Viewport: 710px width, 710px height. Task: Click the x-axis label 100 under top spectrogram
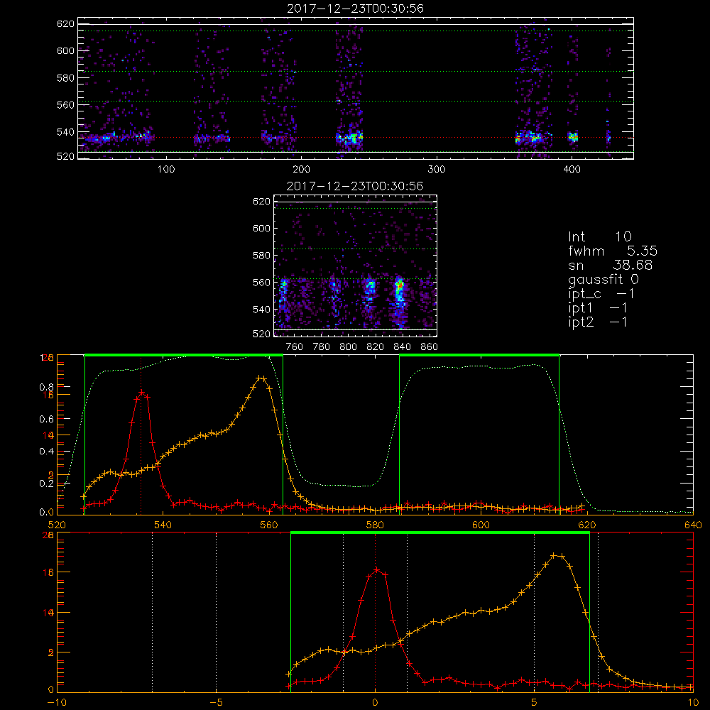point(166,170)
